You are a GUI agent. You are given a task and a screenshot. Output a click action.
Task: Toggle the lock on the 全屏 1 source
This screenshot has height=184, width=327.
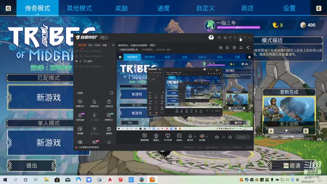click(x=81, y=61)
